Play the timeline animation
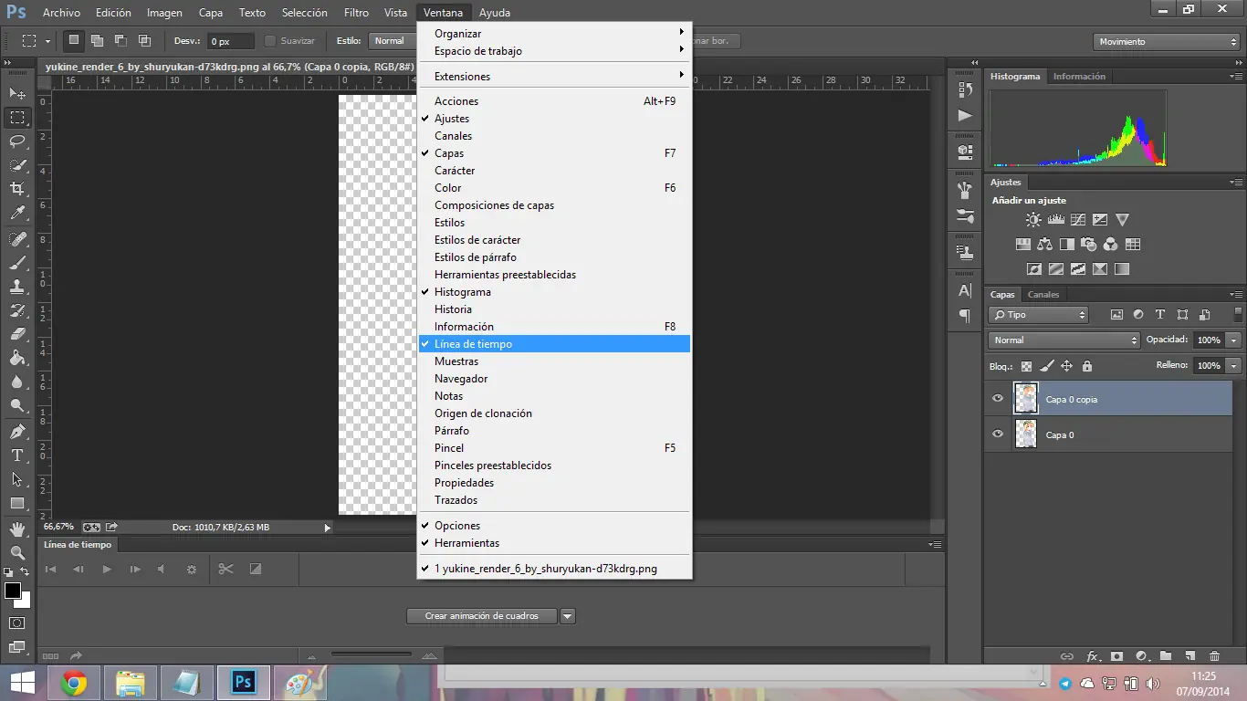 tap(107, 569)
